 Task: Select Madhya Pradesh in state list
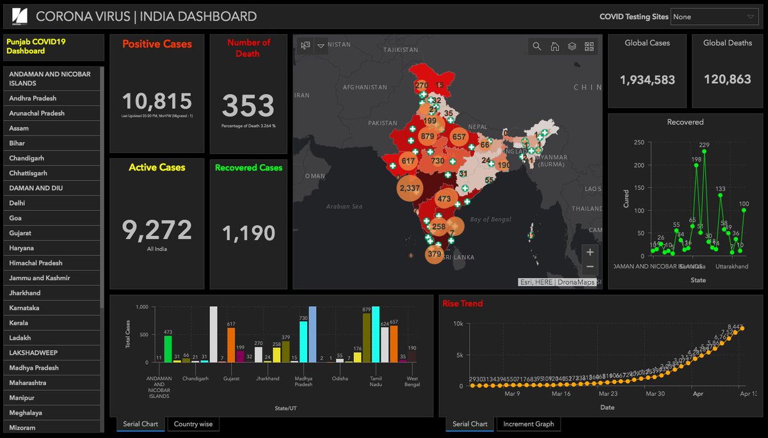[x=51, y=368]
